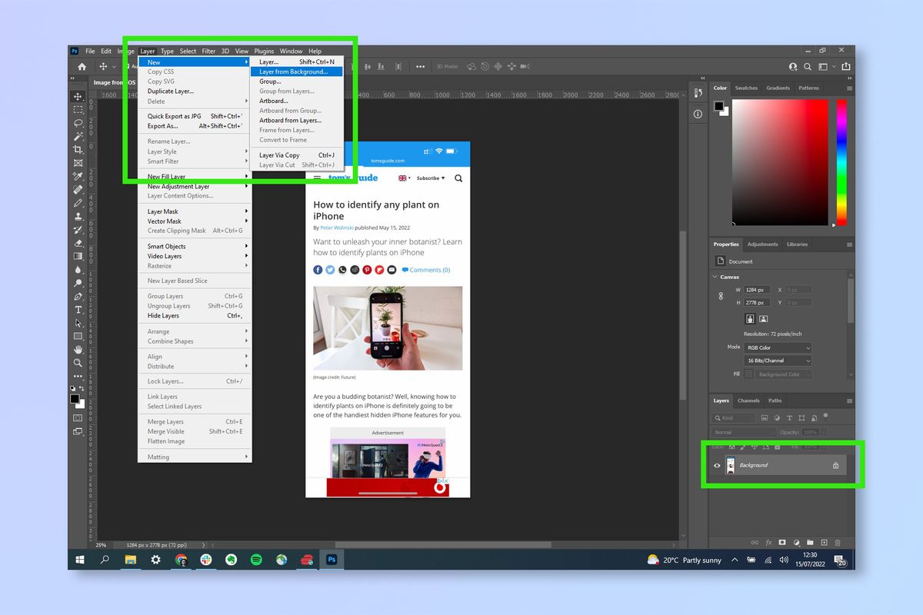
Task: Add a layer mask
Action: (x=782, y=542)
